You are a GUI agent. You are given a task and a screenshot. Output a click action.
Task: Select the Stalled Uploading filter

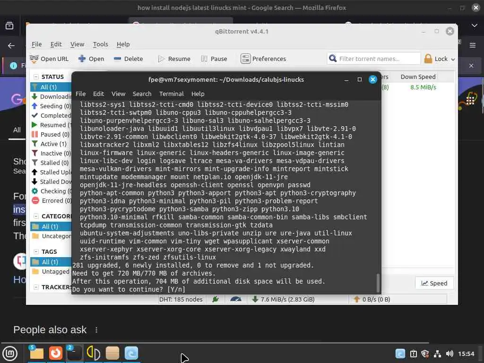51,172
